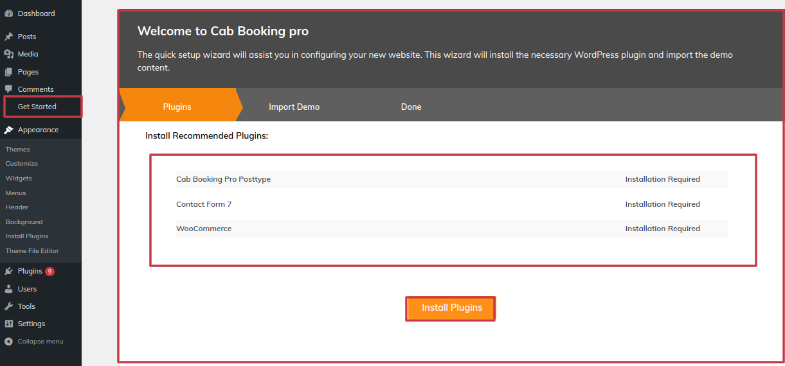The width and height of the screenshot is (785, 366).
Task: Click the orange Install Plugins button
Action: pyautogui.click(x=451, y=308)
